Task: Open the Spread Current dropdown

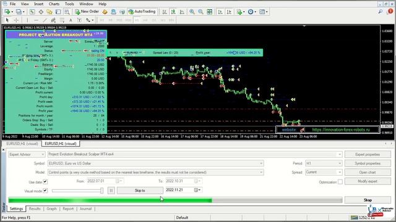Action: [324, 173]
